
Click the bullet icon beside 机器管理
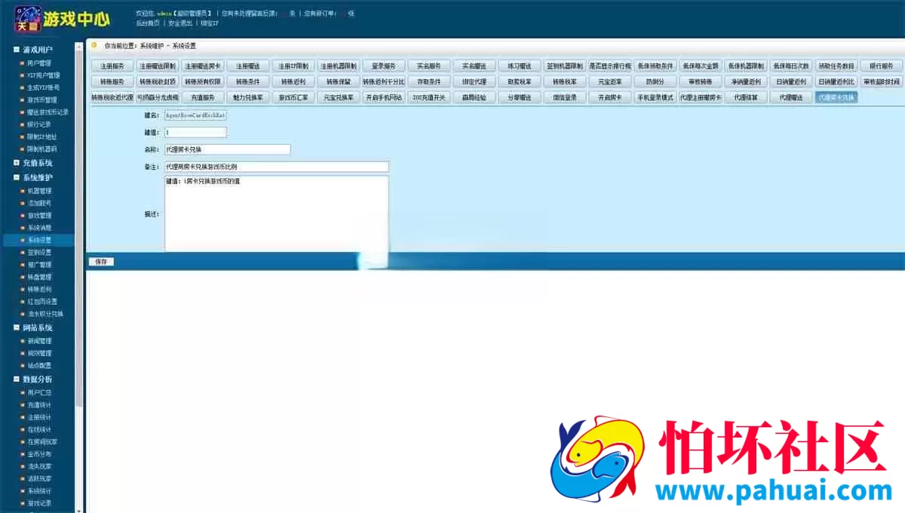coord(23,191)
